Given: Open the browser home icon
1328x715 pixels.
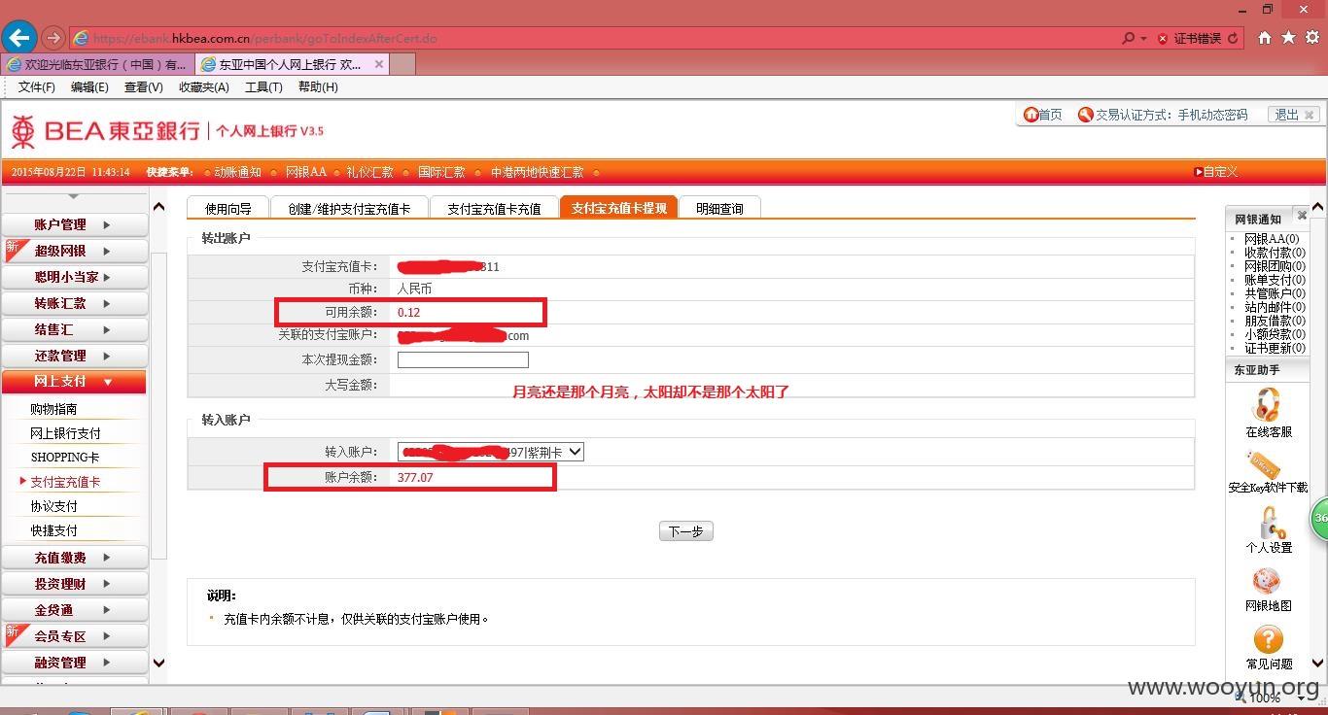Looking at the screenshot, I should [x=1265, y=38].
